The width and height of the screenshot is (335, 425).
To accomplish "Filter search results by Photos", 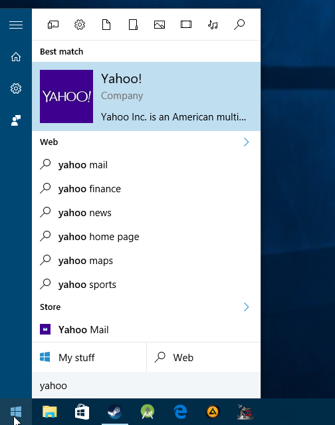I will tap(160, 25).
